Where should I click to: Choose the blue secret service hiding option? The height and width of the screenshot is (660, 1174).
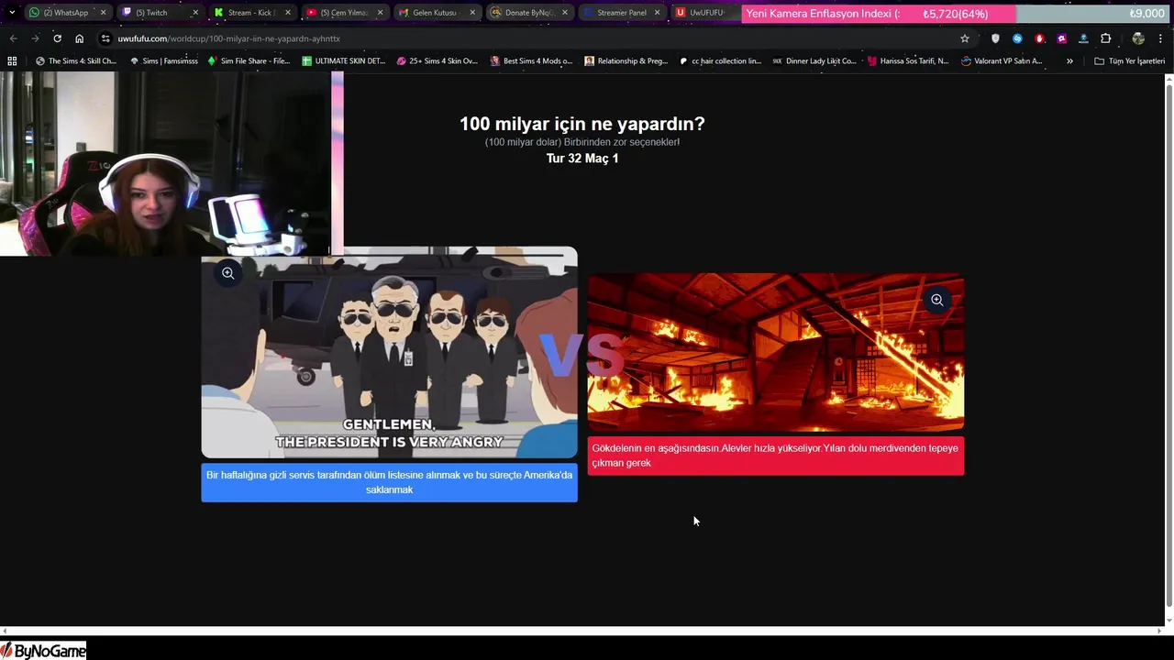click(389, 482)
